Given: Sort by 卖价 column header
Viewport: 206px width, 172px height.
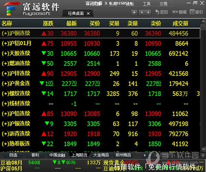Looking at the screenshot, I should (x=156, y=23).
